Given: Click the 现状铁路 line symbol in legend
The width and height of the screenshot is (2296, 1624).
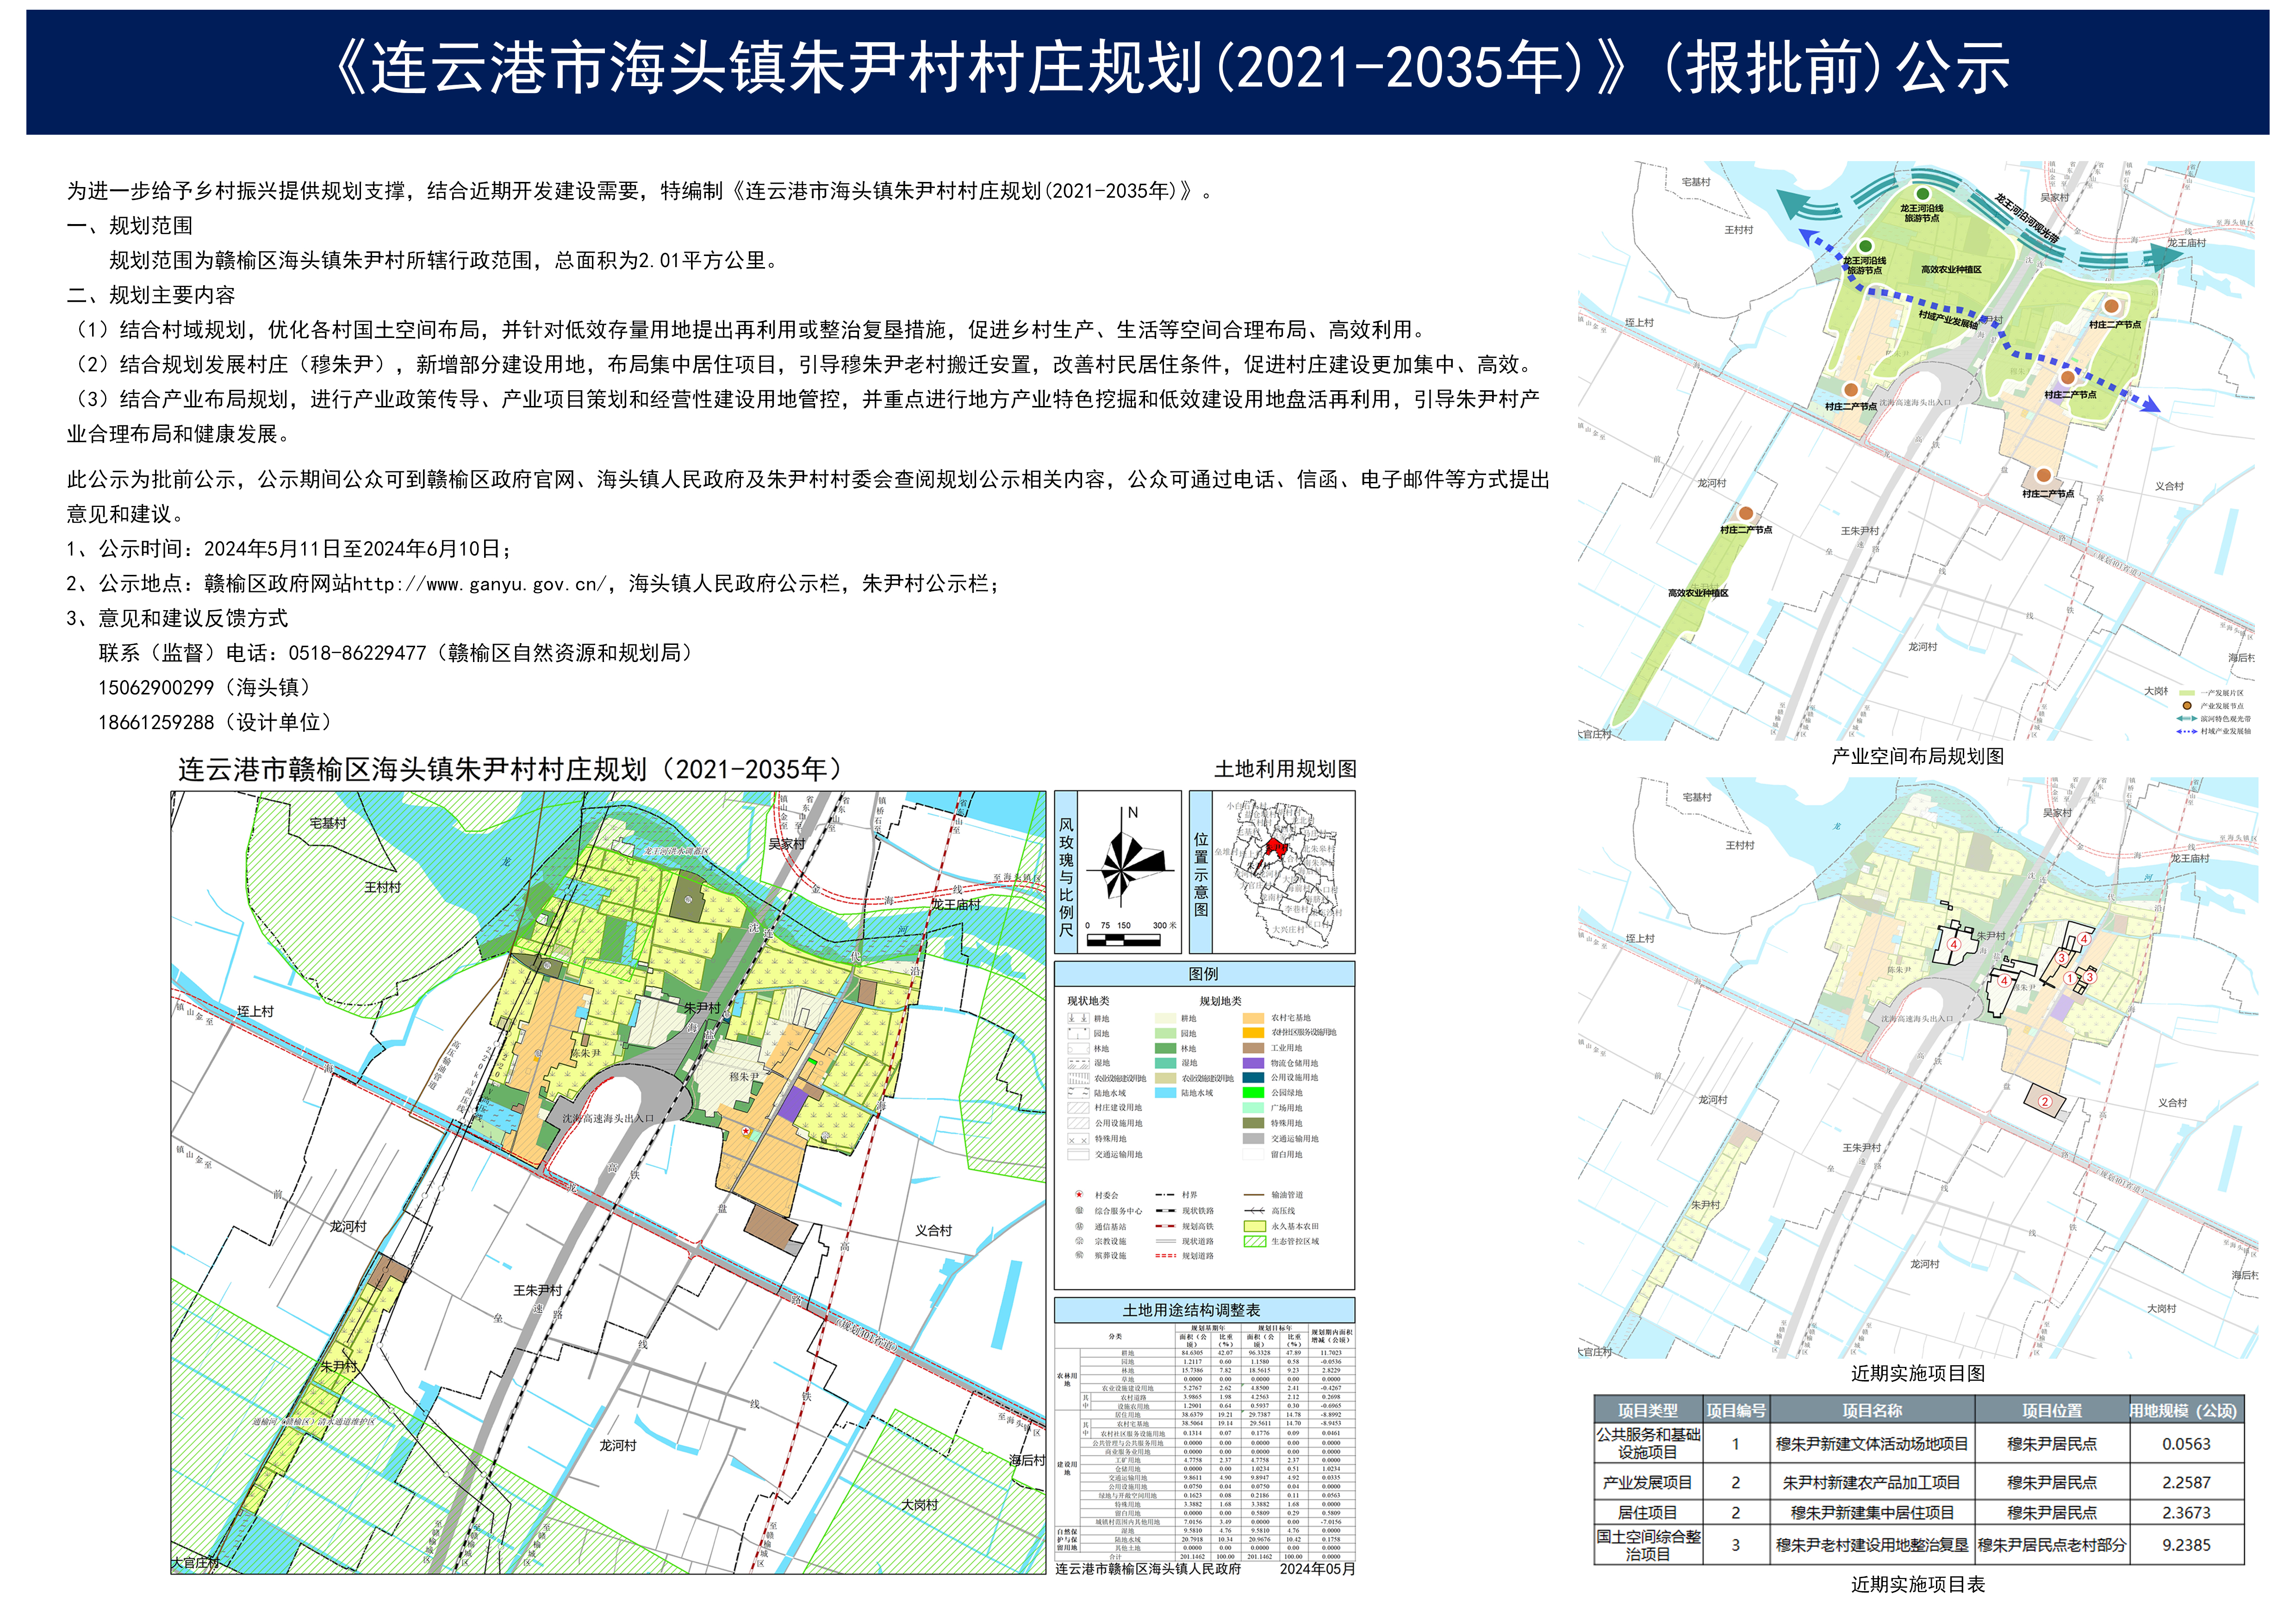Looking at the screenshot, I should [x=1166, y=1211].
